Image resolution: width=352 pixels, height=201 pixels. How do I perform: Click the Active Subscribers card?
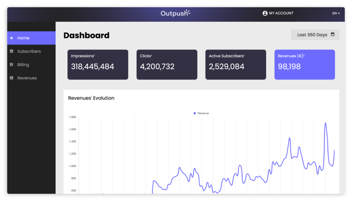[x=235, y=65]
